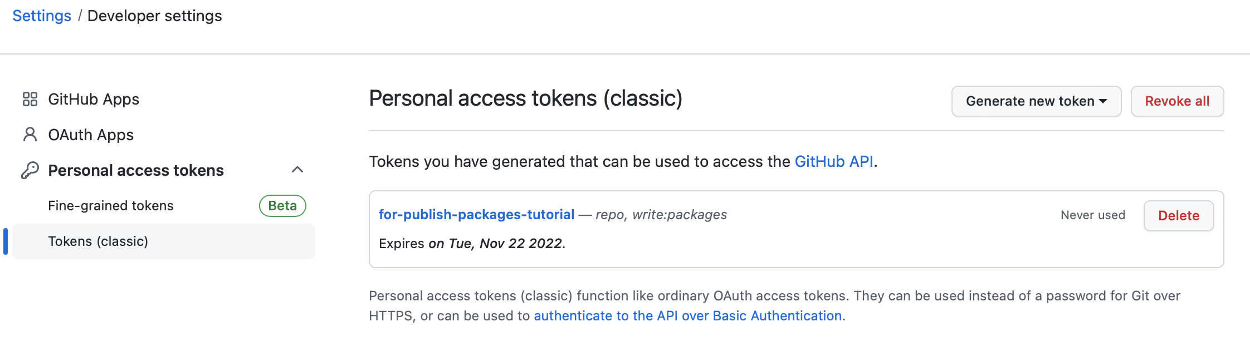Click the Personal access tokens (classic) heading
Viewport: 1250px width, 356px height.
pyautogui.click(x=525, y=98)
